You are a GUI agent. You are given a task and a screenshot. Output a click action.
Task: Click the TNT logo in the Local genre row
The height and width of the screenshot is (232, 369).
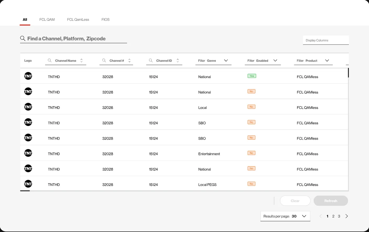(x=28, y=107)
